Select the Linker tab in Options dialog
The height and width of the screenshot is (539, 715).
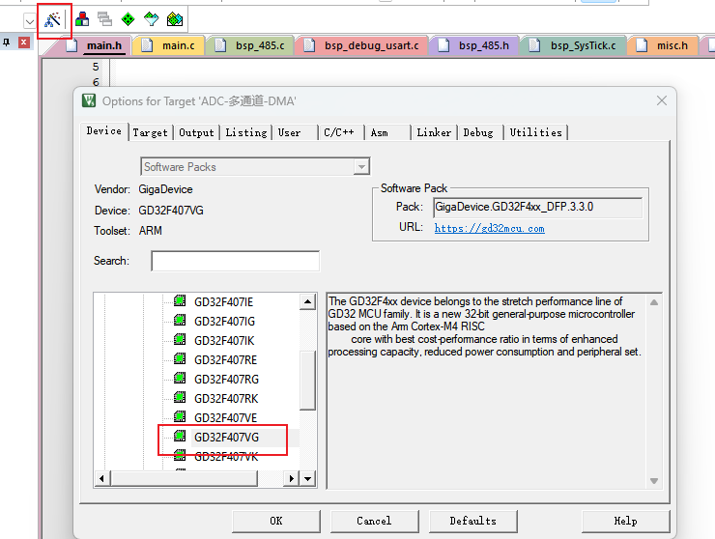(x=434, y=132)
